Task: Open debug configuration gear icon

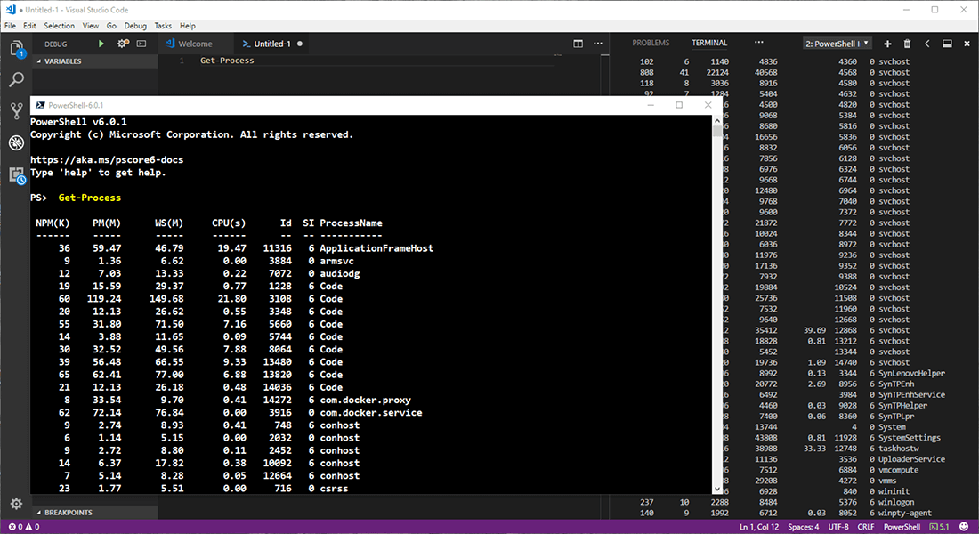Action: tap(124, 44)
